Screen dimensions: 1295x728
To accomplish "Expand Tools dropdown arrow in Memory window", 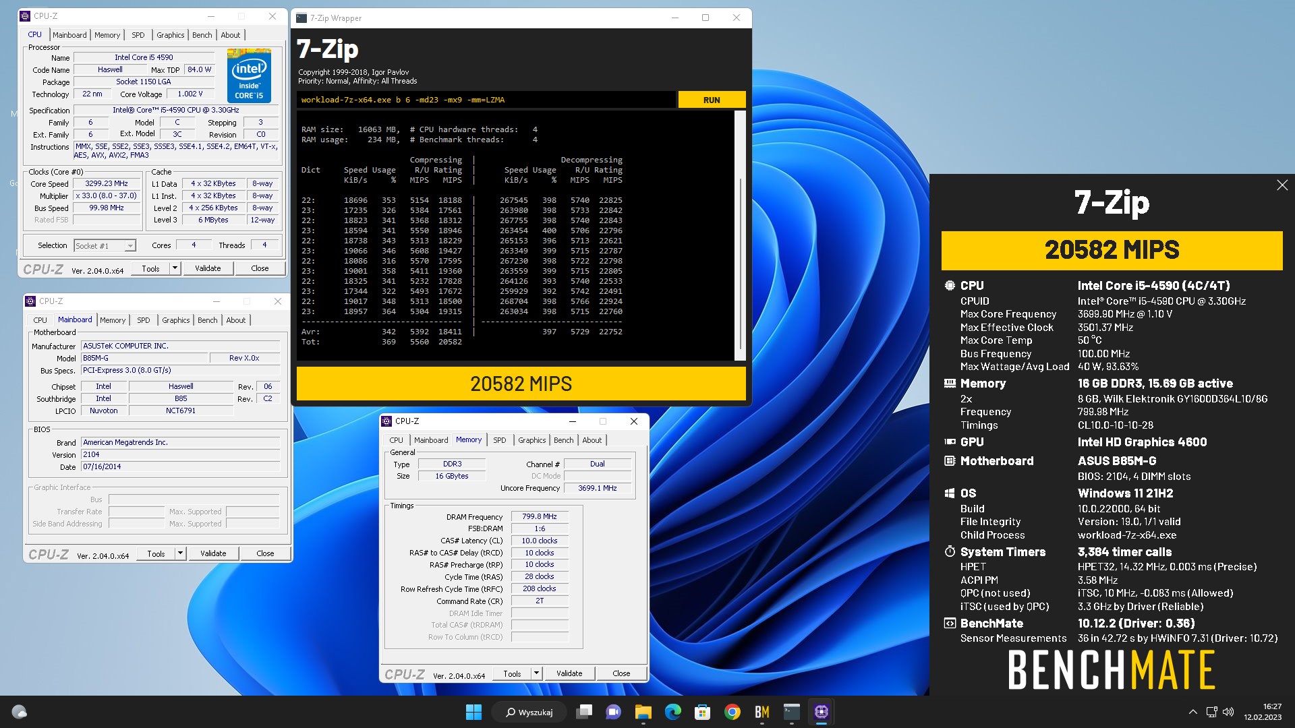I will [536, 673].
